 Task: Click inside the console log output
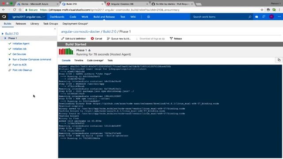(x=170, y=111)
